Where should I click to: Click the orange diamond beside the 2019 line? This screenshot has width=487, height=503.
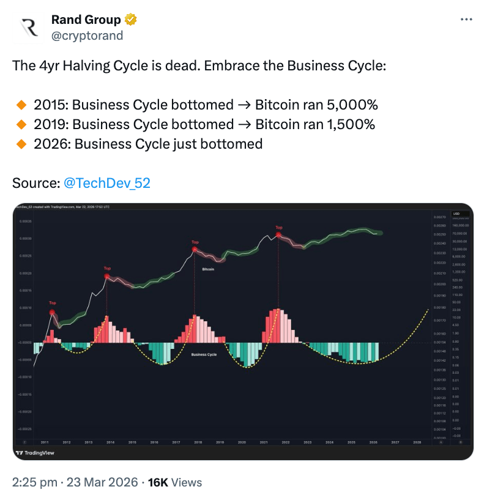click(x=21, y=124)
